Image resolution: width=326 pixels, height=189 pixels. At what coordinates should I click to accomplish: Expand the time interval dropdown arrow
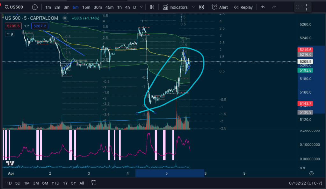pos(141,7)
